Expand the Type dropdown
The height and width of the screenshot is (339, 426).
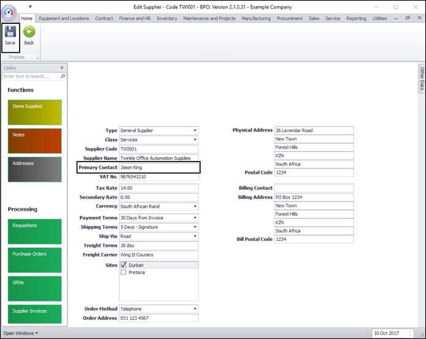pos(195,130)
